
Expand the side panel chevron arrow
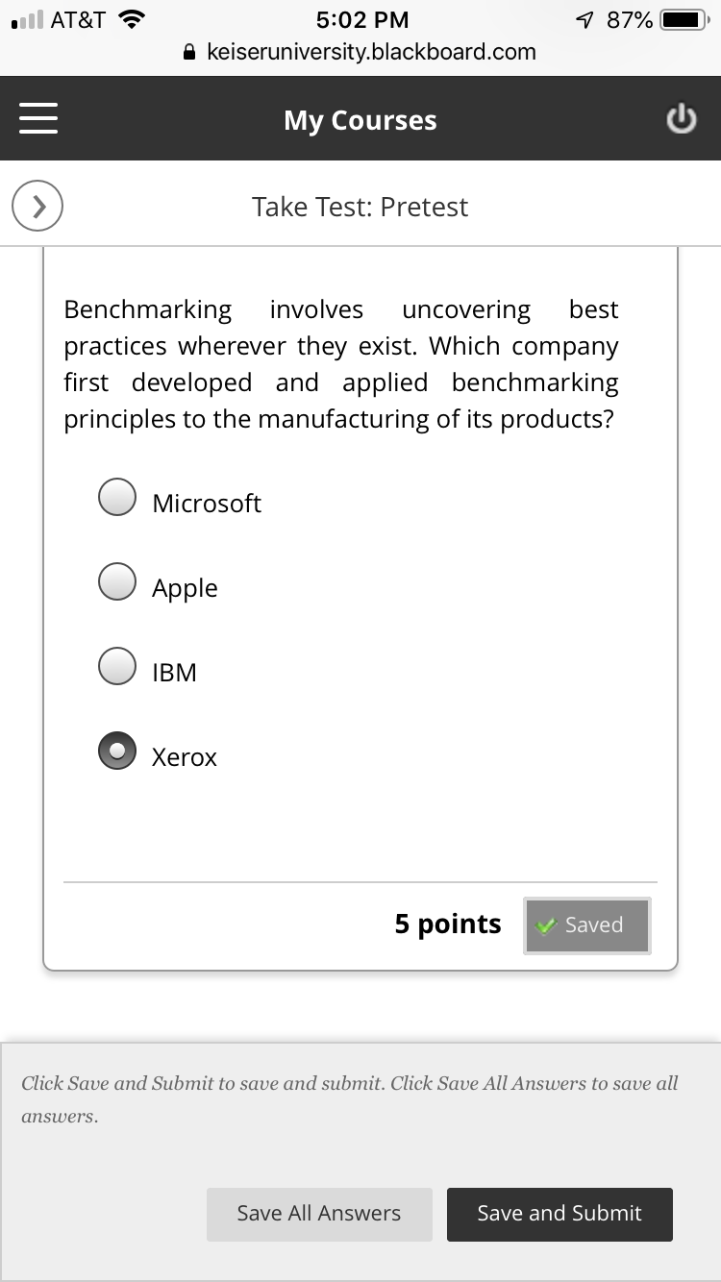[37, 207]
